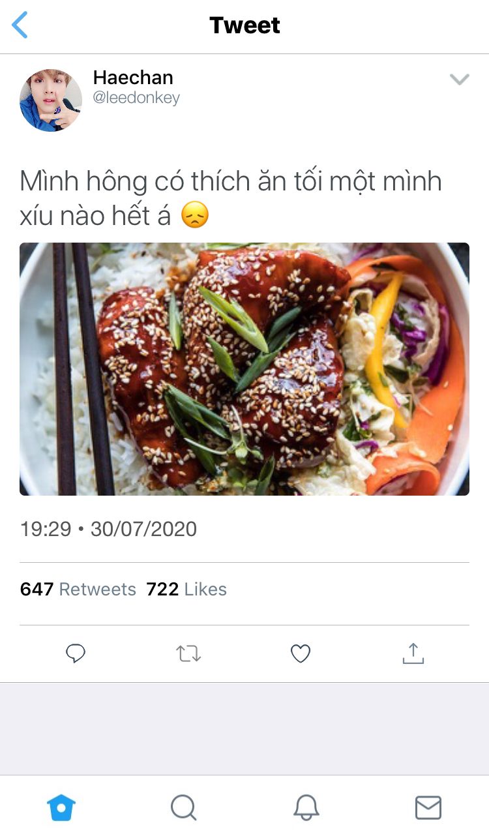This screenshot has width=489, height=840.
Task: View the 647 Retweets list
Action: coord(78,590)
